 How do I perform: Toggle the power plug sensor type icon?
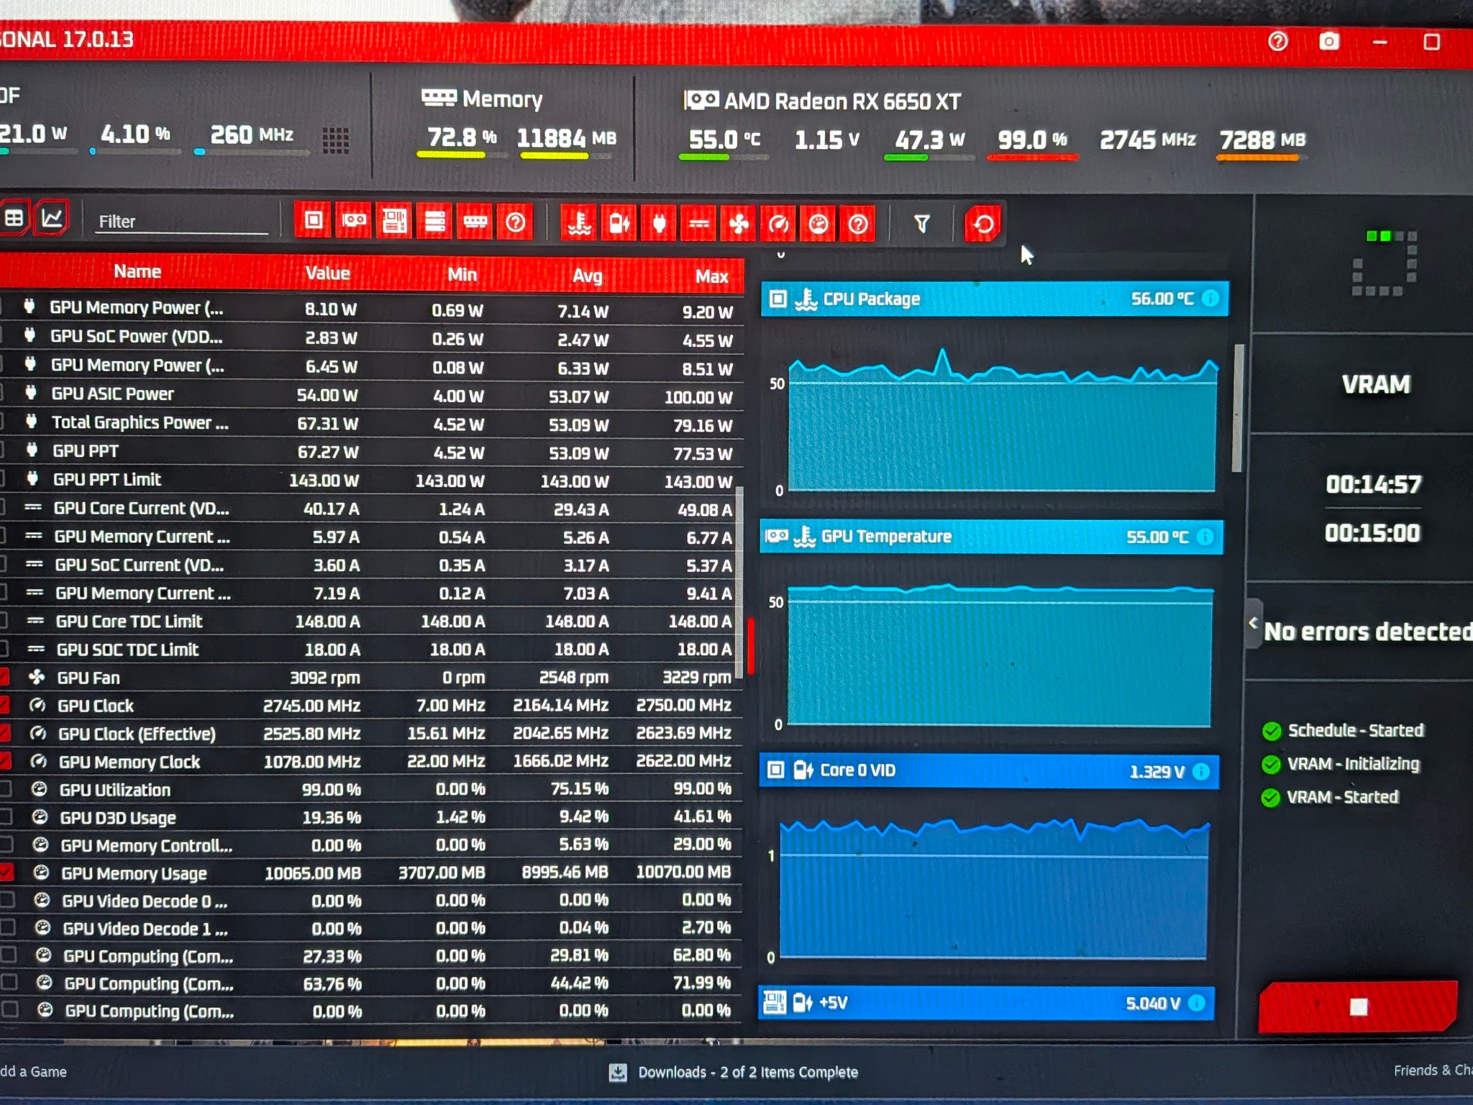coord(660,224)
